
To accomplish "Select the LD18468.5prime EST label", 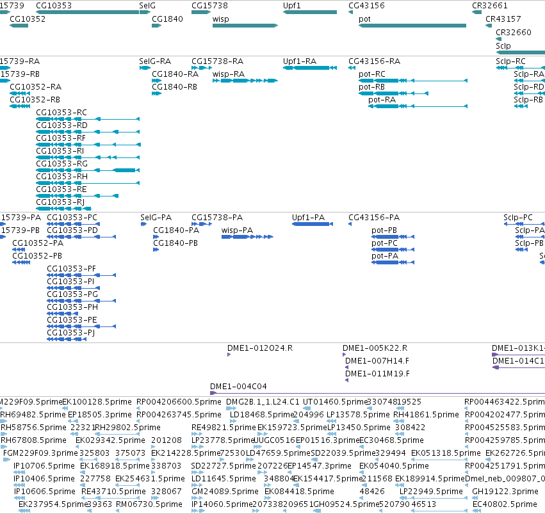I will click(x=262, y=415).
